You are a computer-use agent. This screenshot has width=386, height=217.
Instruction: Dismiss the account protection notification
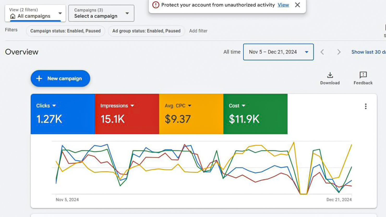point(297,5)
